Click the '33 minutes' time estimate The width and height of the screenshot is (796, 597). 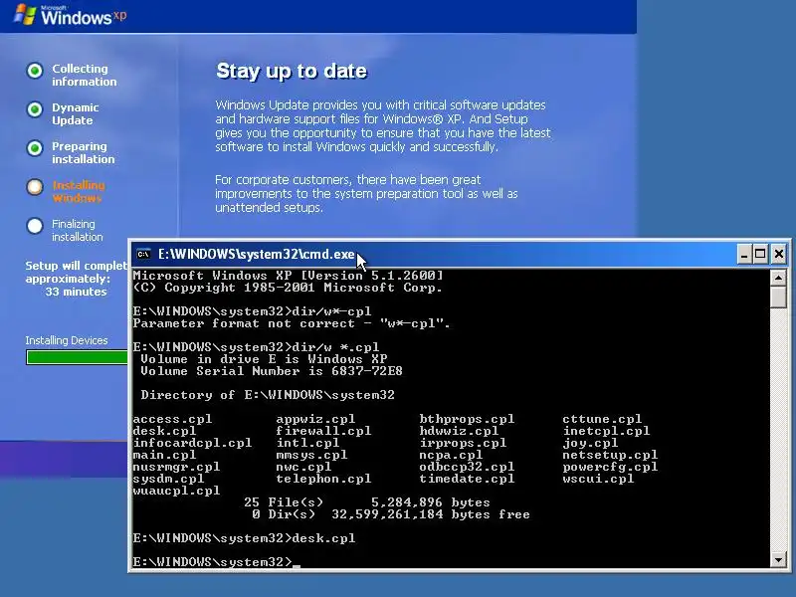77,292
